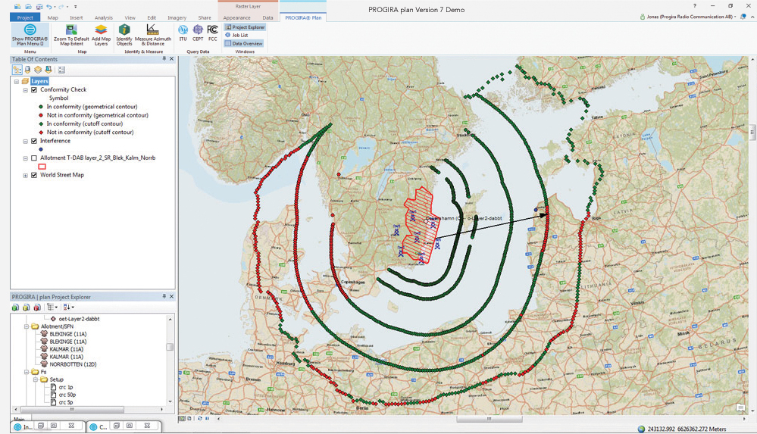
Task: Open tree view options dropdown in Project Explorer
Action: (x=52, y=307)
